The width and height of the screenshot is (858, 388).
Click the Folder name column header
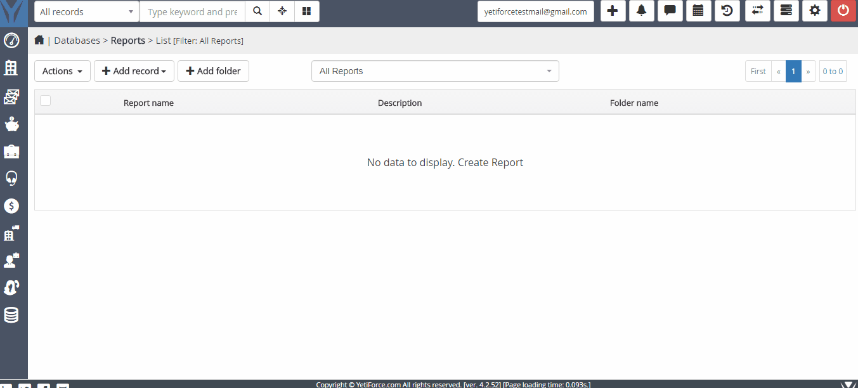coord(634,103)
